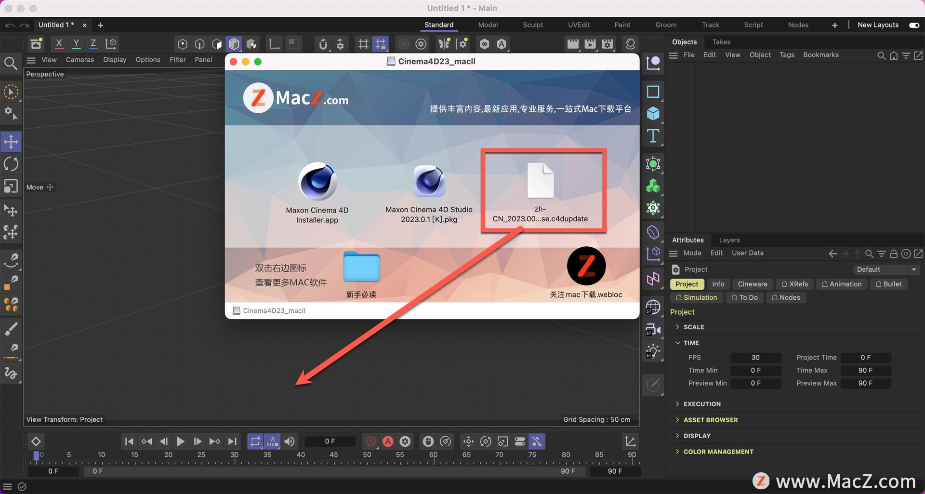Open the viewport search magnifier icon
This screenshot has width=925, height=494.
pyautogui.click(x=11, y=63)
